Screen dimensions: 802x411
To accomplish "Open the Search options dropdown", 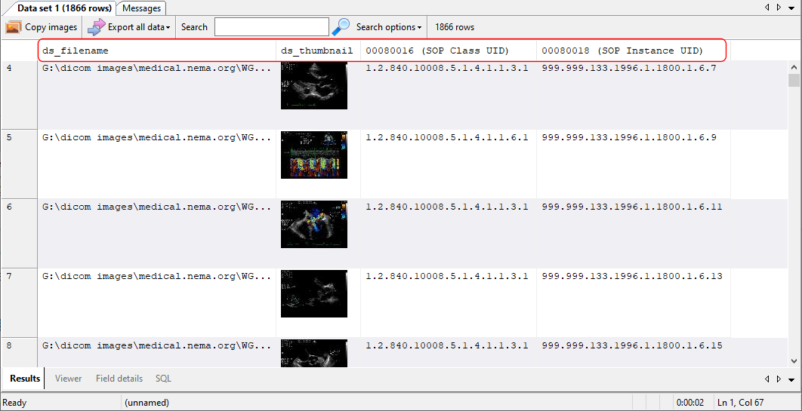I will click(389, 27).
